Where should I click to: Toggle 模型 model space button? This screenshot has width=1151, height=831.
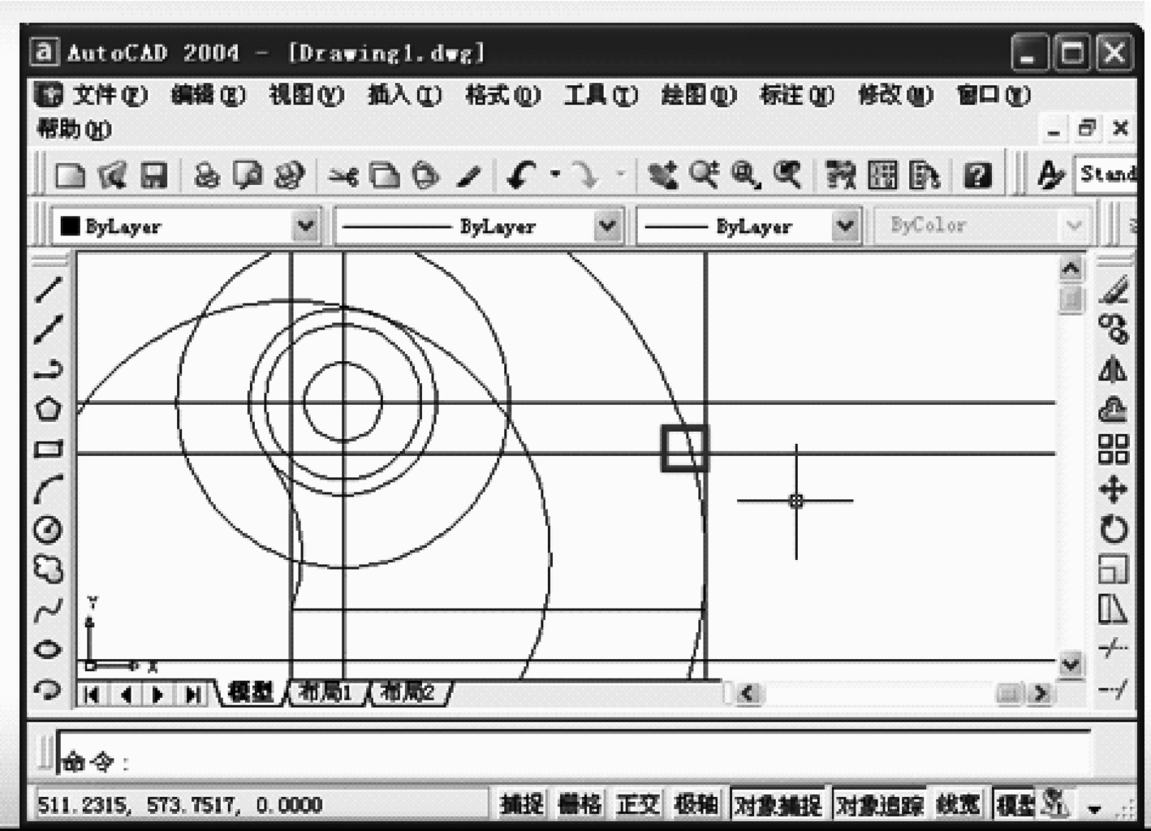pos(1015,804)
